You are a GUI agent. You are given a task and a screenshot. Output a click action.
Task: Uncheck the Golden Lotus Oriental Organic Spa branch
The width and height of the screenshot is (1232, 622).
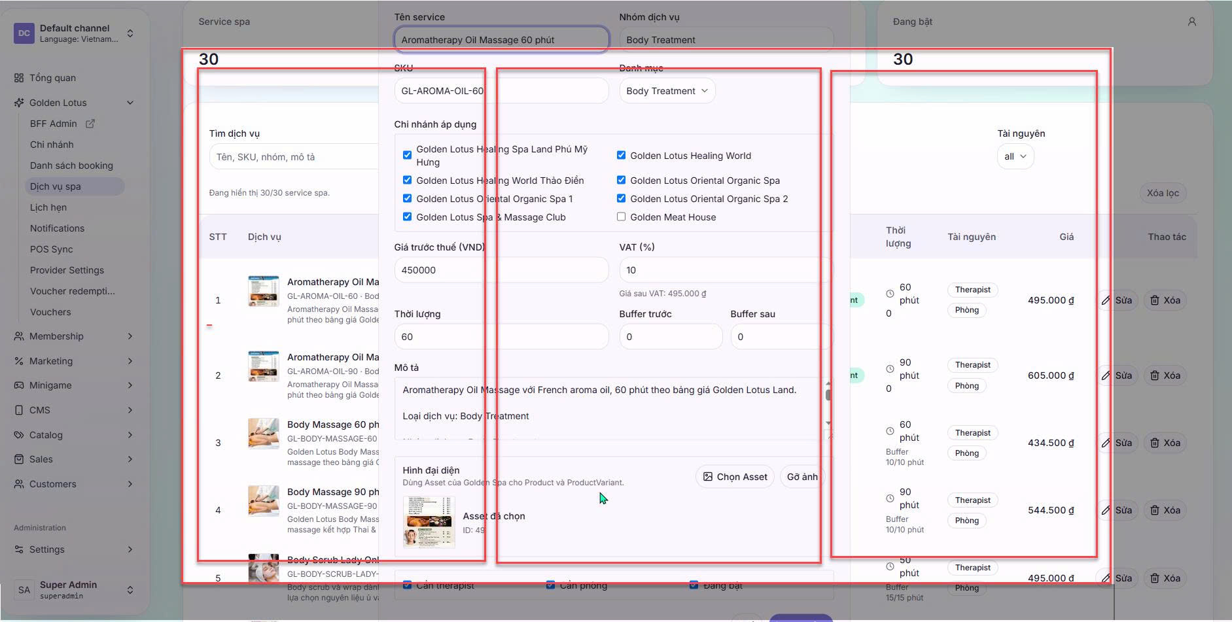point(621,180)
